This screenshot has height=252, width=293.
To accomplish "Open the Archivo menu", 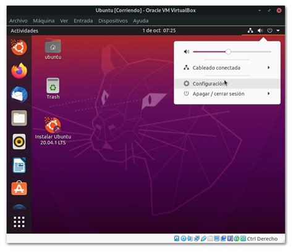I will click(x=18, y=21).
